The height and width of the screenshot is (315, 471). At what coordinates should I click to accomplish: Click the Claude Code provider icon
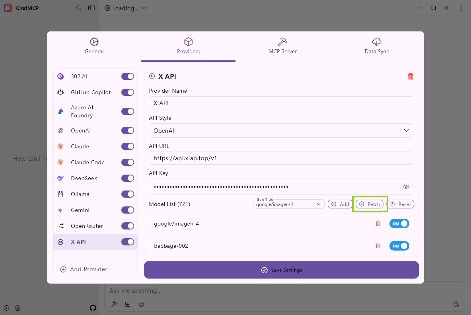[60, 162]
